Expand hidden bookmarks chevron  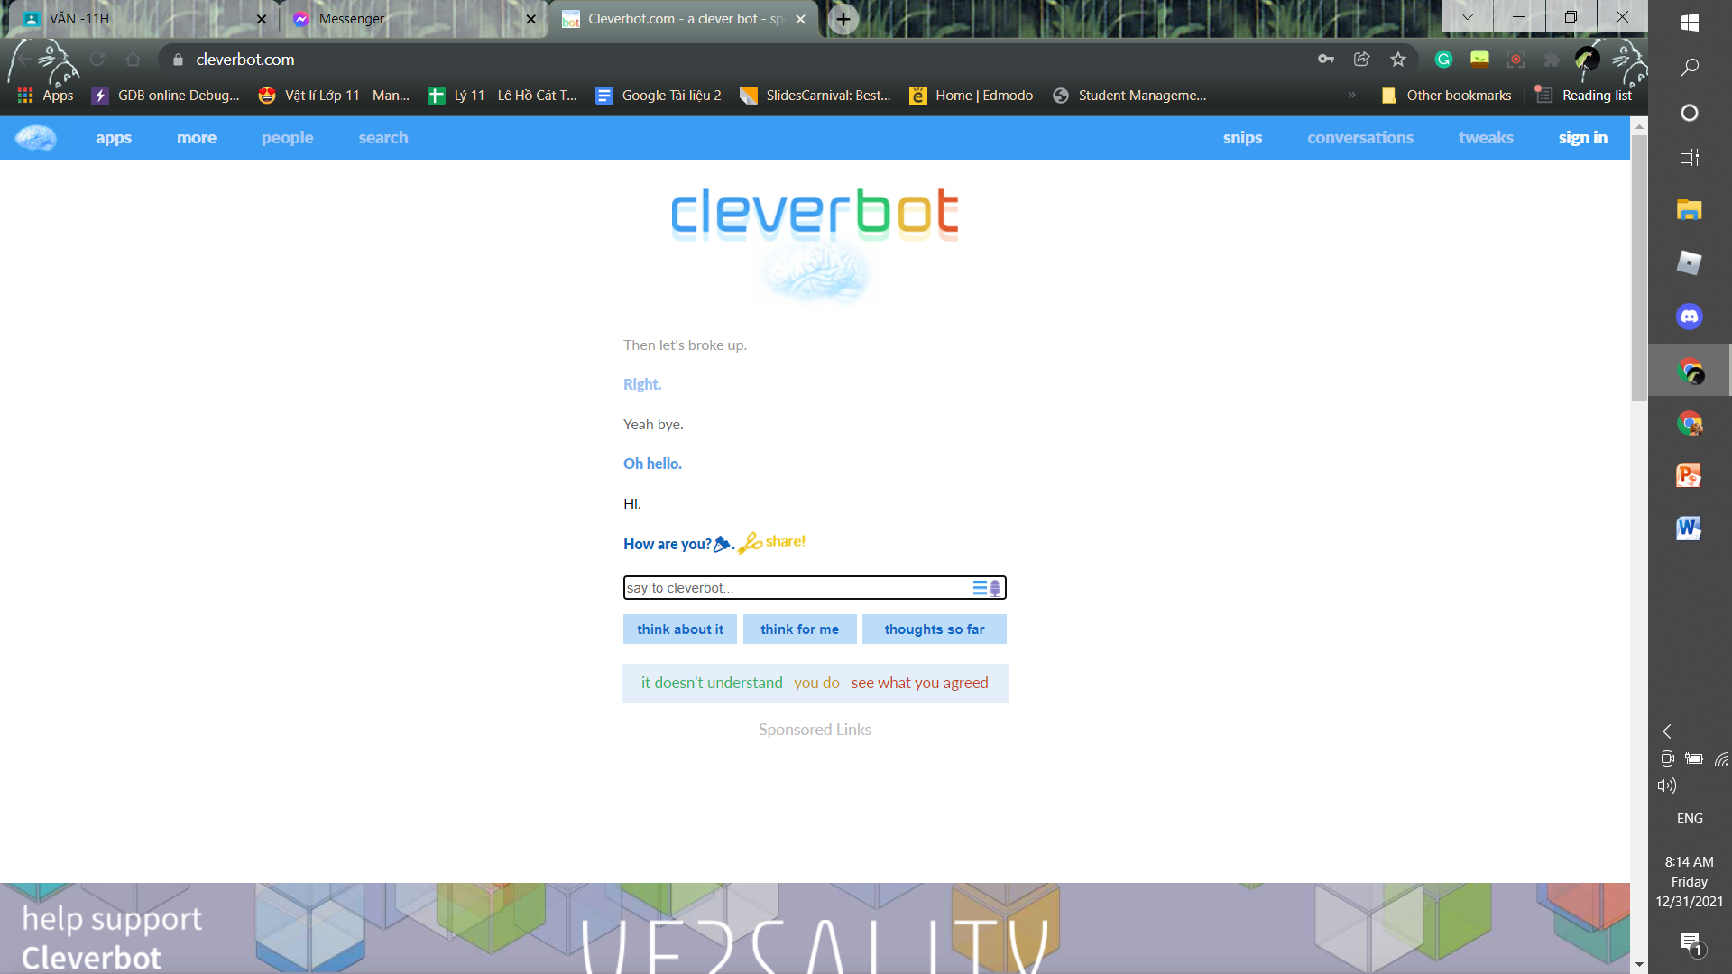pos(1351,95)
